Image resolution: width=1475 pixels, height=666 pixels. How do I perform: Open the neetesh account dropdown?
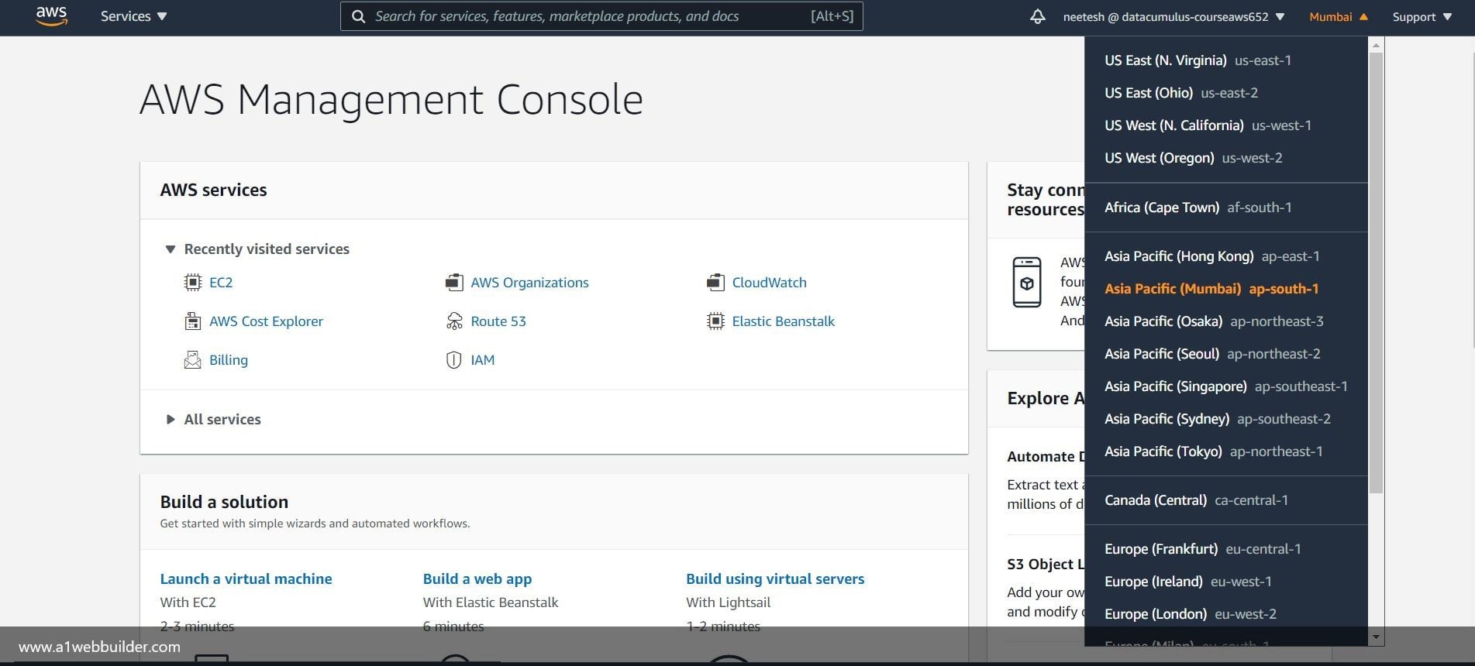pyautogui.click(x=1173, y=16)
